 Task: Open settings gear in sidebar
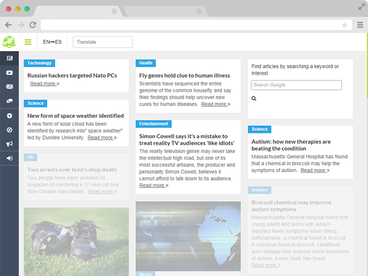tap(9, 116)
